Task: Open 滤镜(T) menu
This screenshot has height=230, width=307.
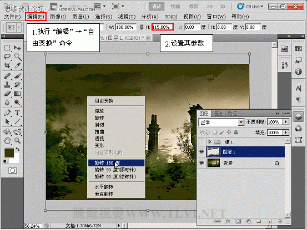Action: tap(127, 17)
